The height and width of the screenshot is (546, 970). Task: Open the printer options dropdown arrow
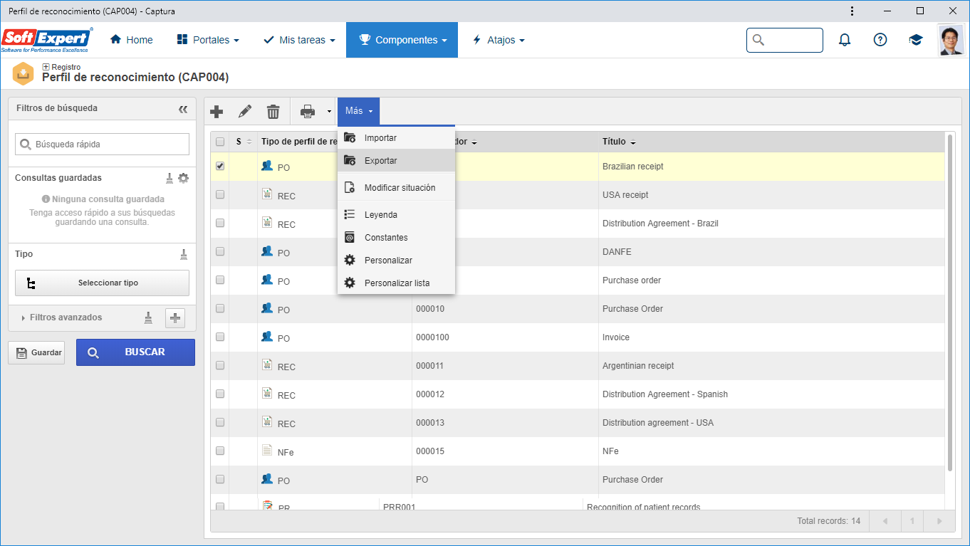329,112
